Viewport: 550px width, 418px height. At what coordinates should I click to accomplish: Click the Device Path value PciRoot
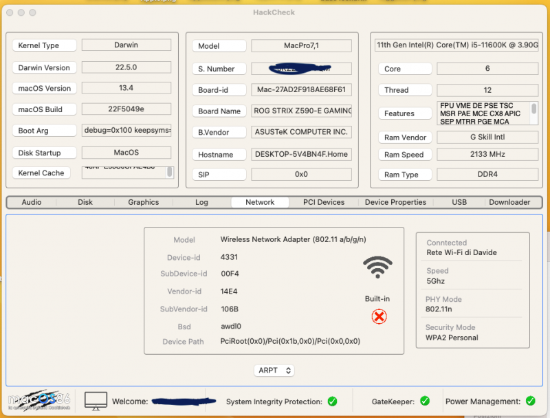click(x=290, y=341)
